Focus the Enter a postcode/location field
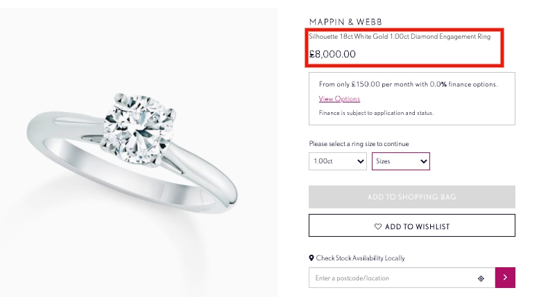 coord(392,278)
